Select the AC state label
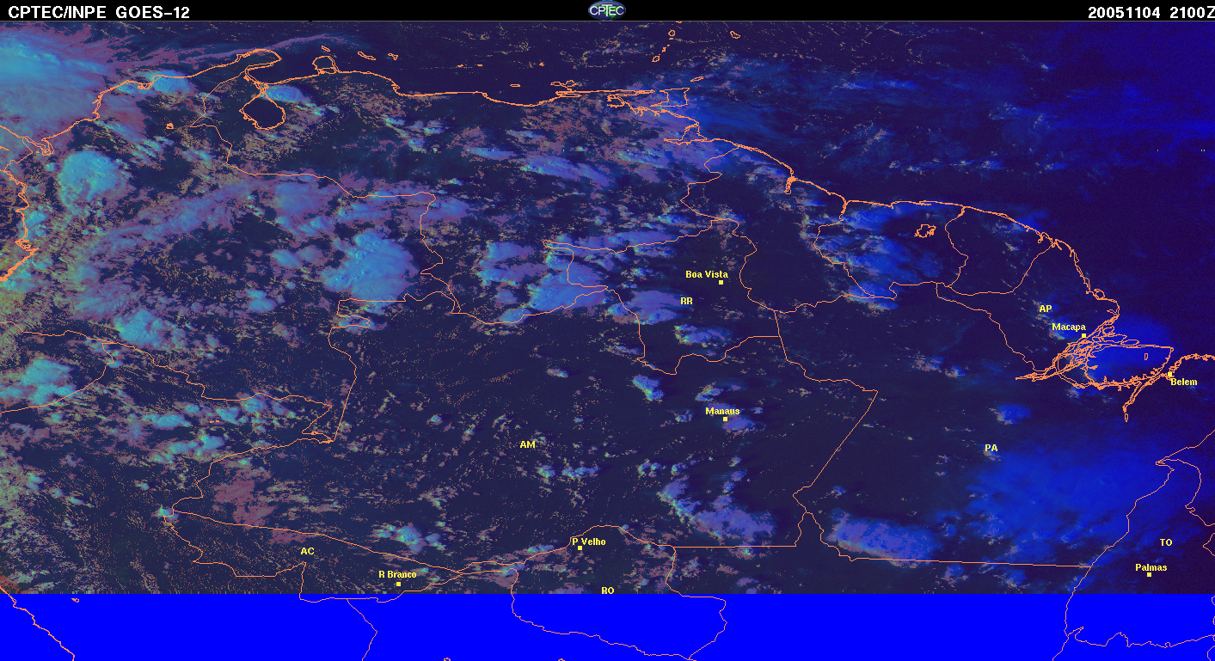This screenshot has height=661, width=1215. coord(307,551)
